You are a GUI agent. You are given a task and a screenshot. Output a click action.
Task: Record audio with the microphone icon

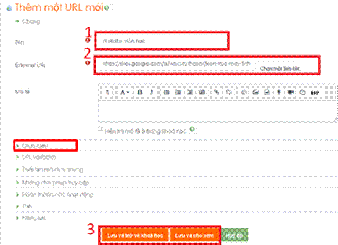point(279,92)
